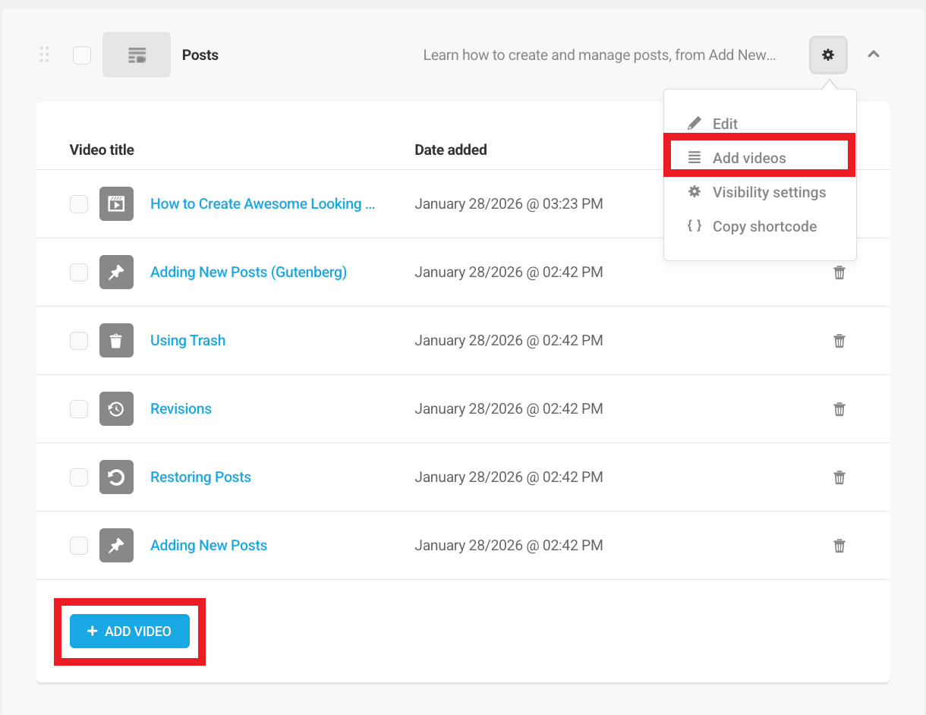
Task: Click the playlist icon next to the Posts title
Action: 136,54
